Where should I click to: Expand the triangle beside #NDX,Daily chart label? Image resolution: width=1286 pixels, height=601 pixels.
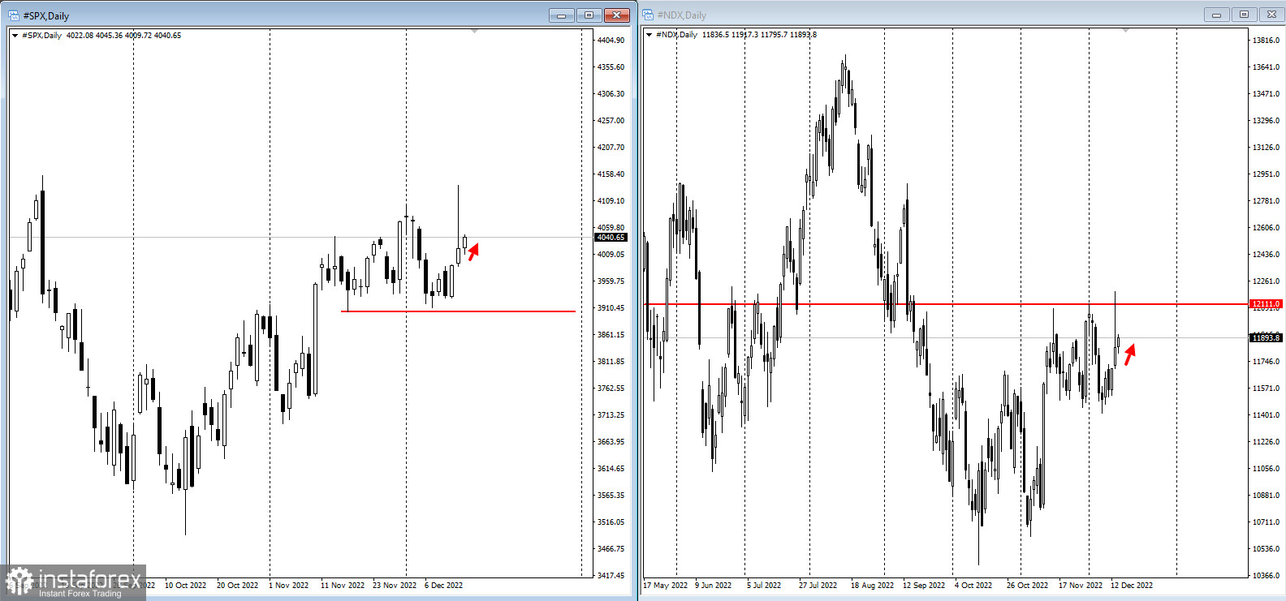point(649,35)
